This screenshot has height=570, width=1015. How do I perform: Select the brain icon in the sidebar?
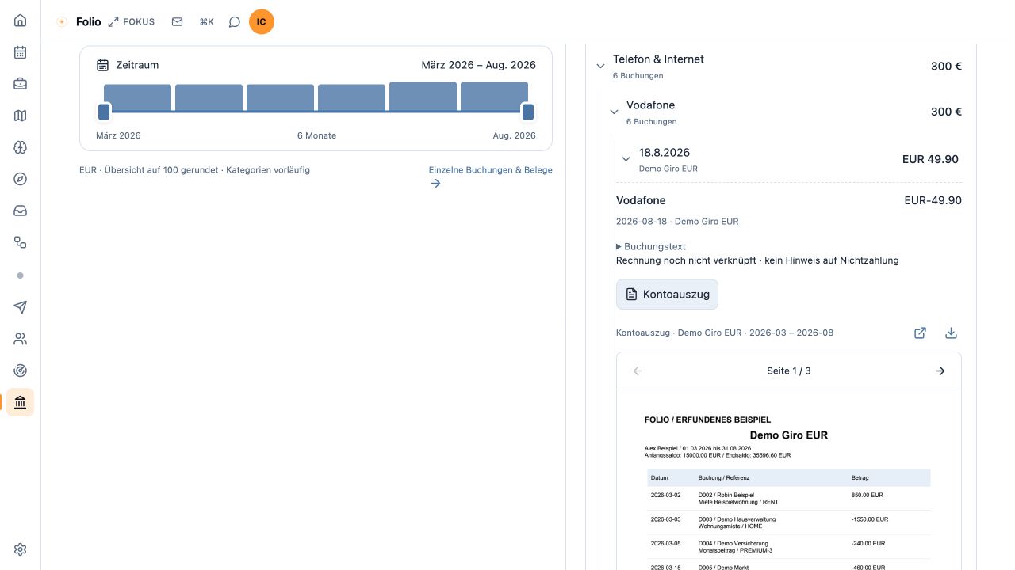(x=21, y=147)
